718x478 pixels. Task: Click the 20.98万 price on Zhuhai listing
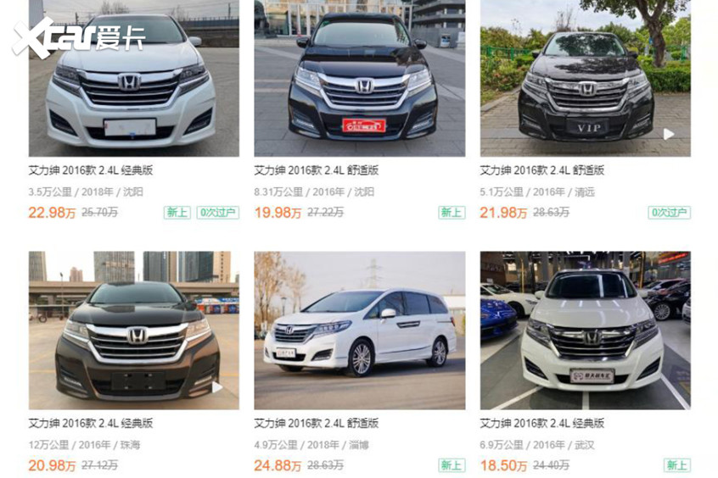click(x=52, y=465)
